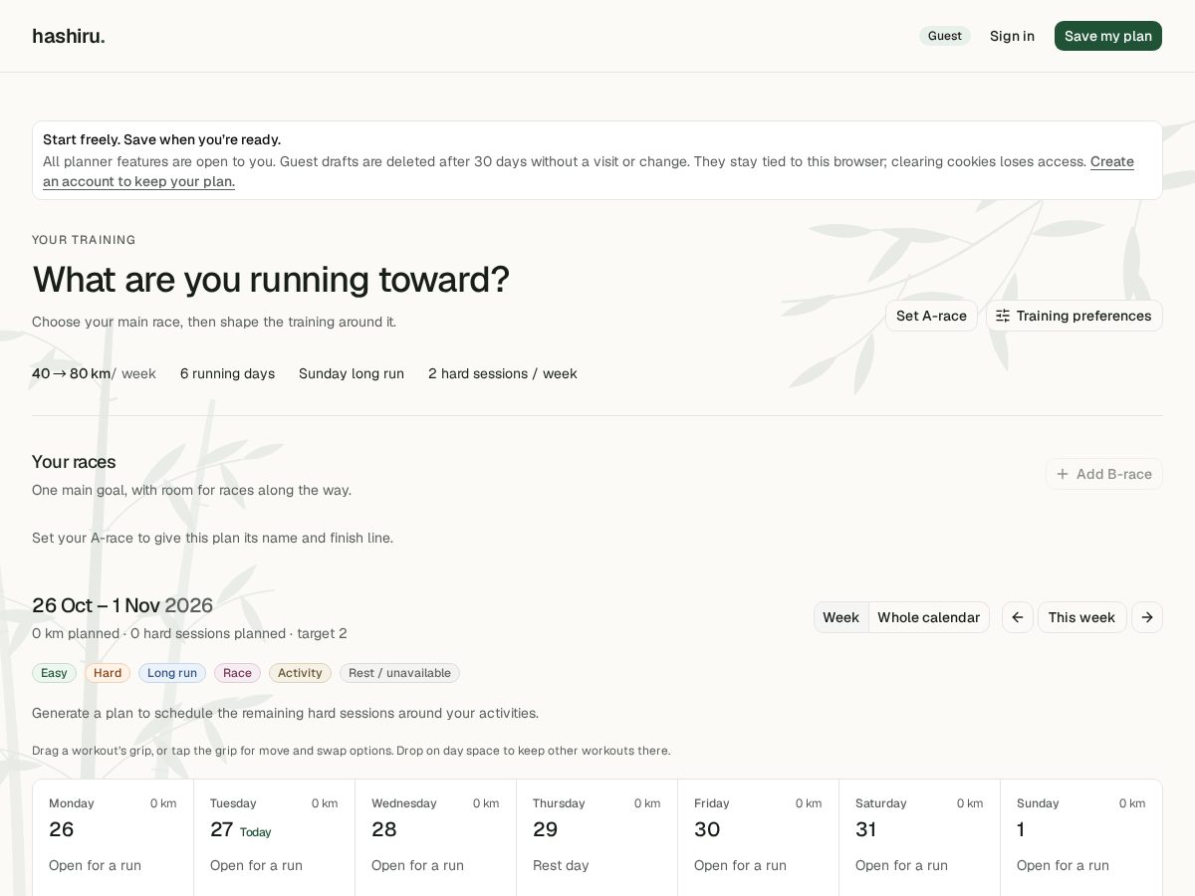1195x896 pixels.
Task: Switch to Week view
Action: [840, 617]
